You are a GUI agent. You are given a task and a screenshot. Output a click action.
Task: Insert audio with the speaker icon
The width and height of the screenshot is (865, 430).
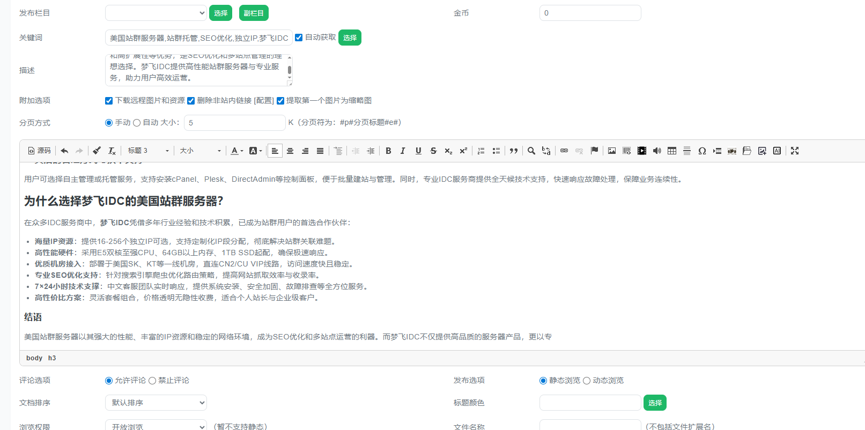(x=657, y=151)
